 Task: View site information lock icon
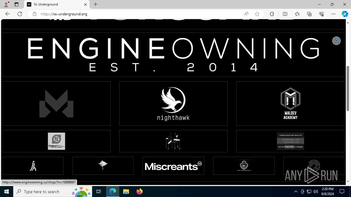[35, 14]
